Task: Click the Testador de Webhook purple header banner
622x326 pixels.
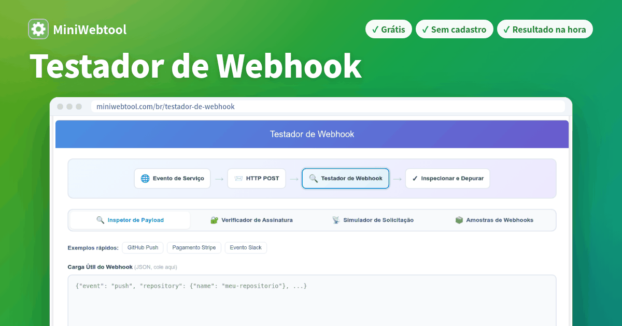Action: 312,134
